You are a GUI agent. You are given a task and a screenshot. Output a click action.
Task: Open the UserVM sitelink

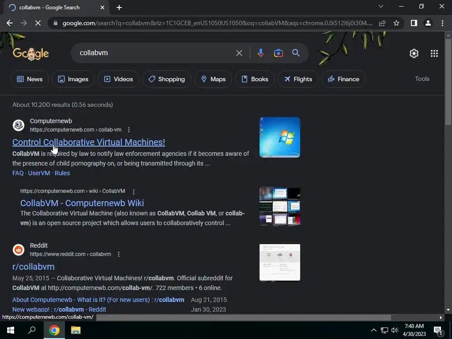[x=39, y=173]
